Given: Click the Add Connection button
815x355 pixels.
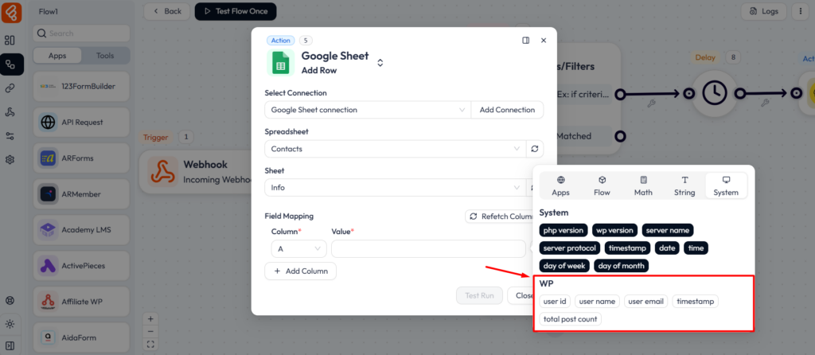Looking at the screenshot, I should [x=507, y=110].
